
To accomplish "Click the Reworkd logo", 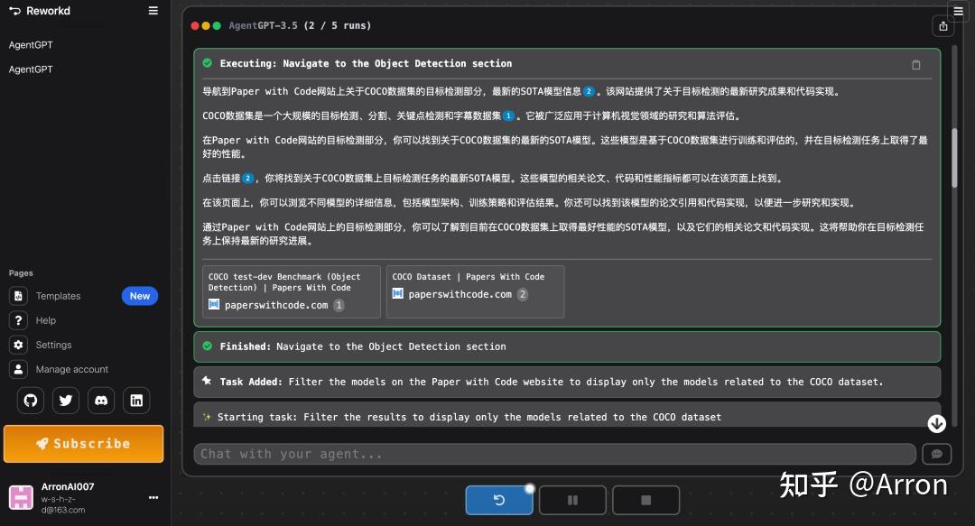I will (40, 11).
